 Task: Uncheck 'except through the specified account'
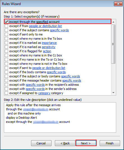[x=6, y=22]
